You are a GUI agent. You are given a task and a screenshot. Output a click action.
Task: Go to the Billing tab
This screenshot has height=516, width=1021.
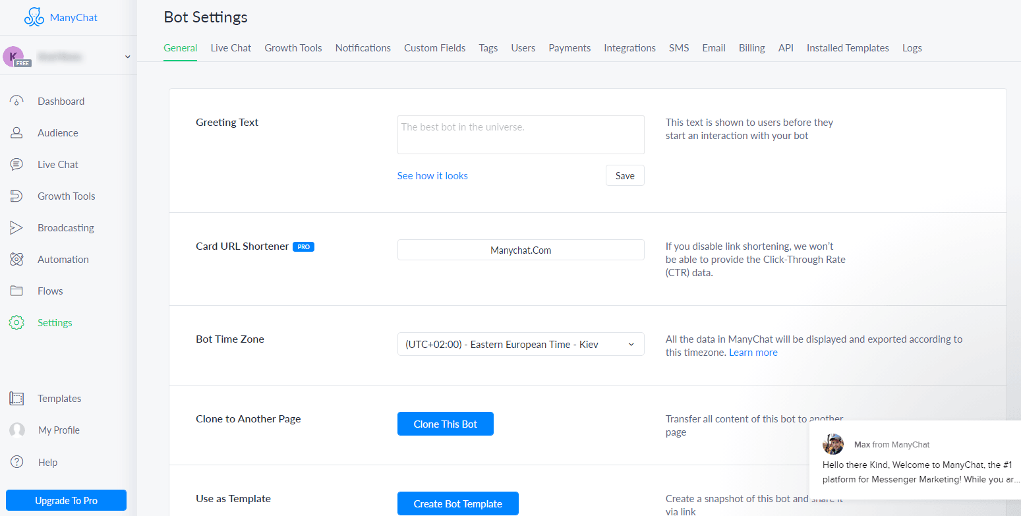pyautogui.click(x=752, y=48)
